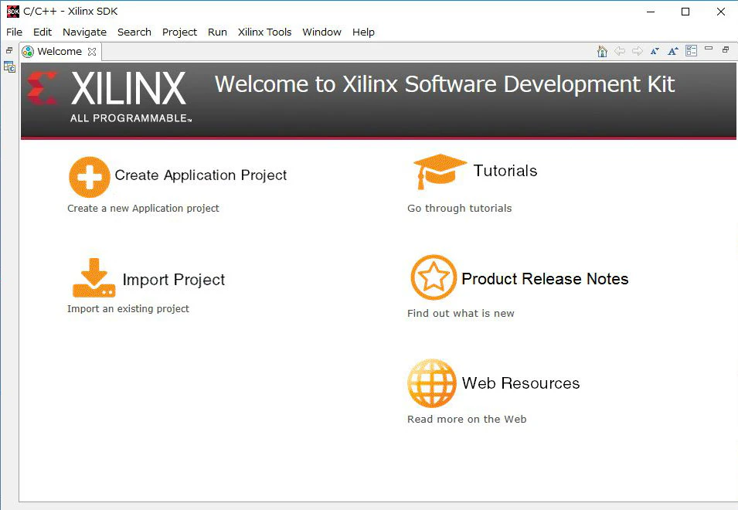Minimize the Welcome view panel
This screenshot has width=738, height=510.
coord(709,49)
